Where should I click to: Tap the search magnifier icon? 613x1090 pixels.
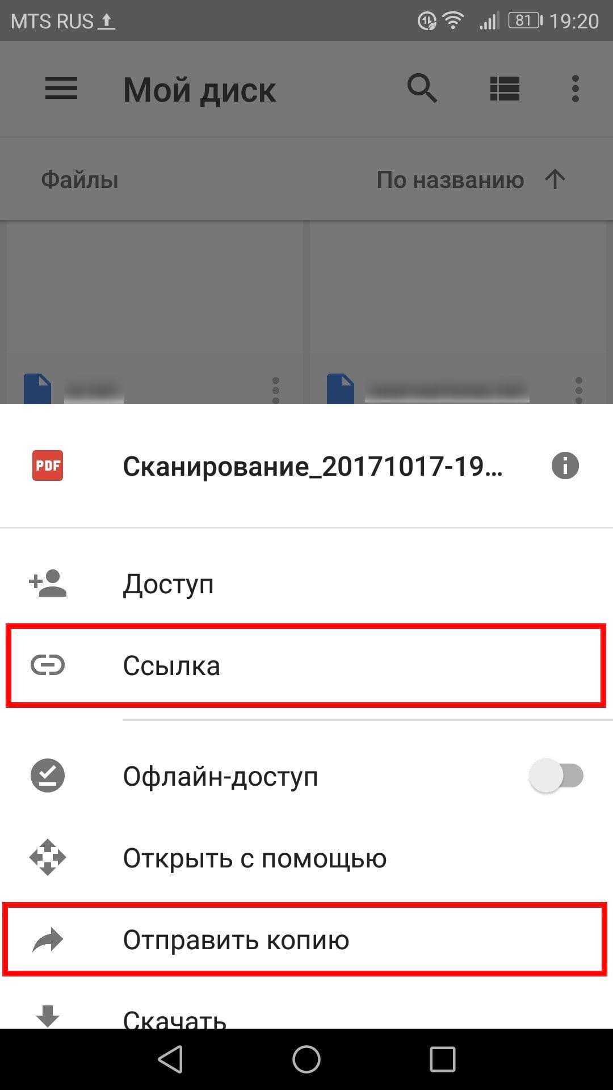422,89
